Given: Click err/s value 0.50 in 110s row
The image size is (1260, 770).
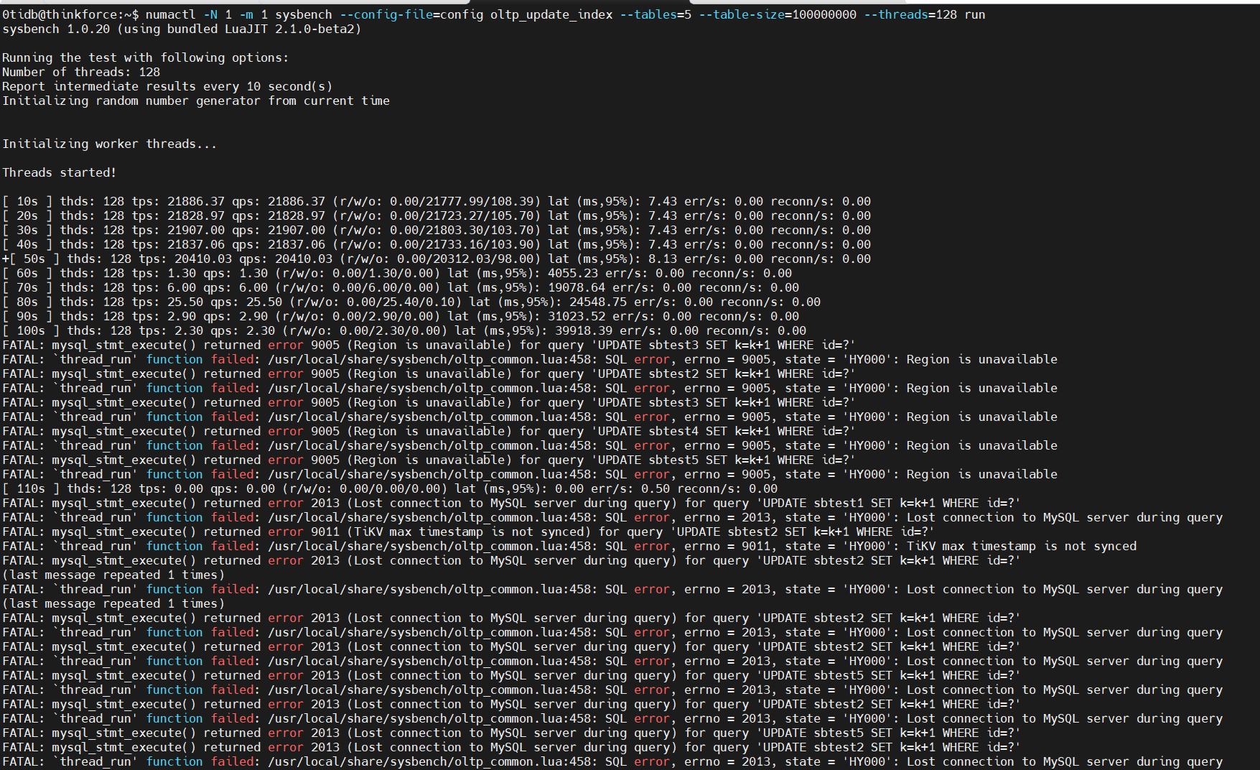Looking at the screenshot, I should (x=655, y=488).
